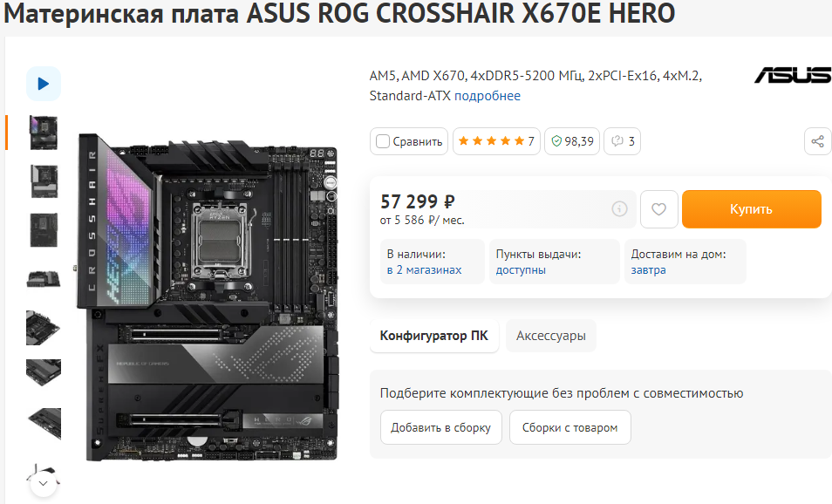Click the share icon

tap(818, 141)
